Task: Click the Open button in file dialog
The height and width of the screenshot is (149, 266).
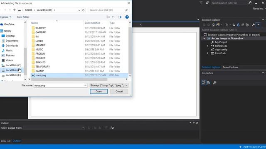Action: [x=99, y=91]
